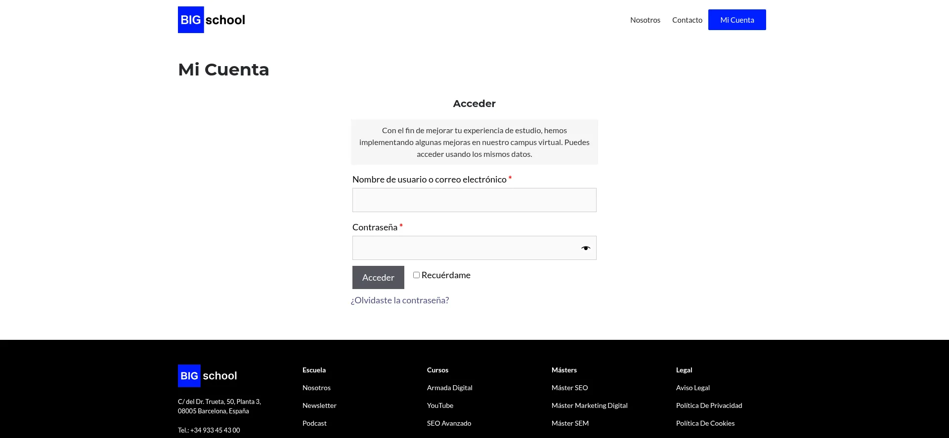Open the Armada Digital course link
Screen dimensions: 949x438
[x=449, y=388]
